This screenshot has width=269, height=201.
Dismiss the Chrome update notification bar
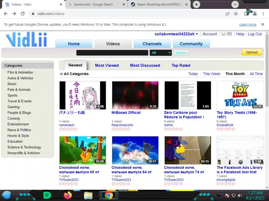coord(262,24)
